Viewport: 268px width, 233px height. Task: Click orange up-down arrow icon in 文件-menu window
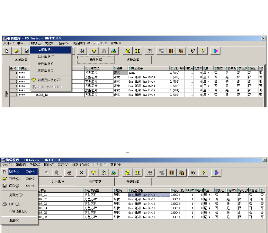click(172, 173)
